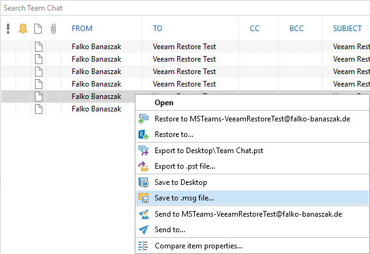The height and width of the screenshot is (254, 370).
Task: Click third row's Veeam Restore Test recipient
Action: (184, 72)
